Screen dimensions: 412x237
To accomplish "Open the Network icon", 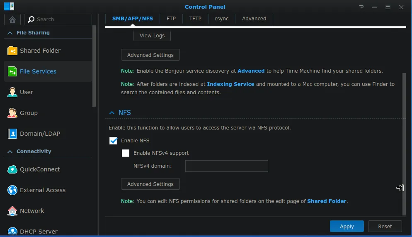I will pyautogui.click(x=12, y=211).
